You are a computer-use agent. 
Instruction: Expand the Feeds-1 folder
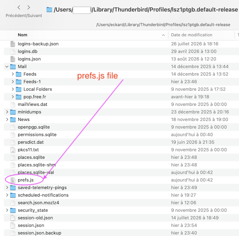point(13,82)
